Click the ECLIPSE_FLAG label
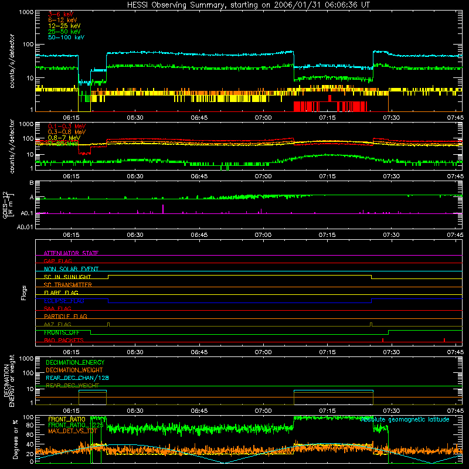 tap(64, 301)
